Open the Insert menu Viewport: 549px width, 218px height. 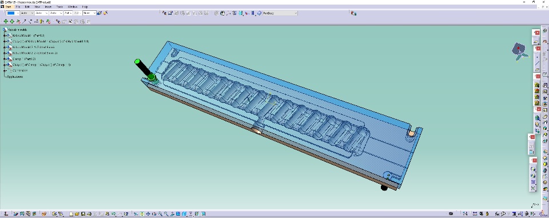48,7
